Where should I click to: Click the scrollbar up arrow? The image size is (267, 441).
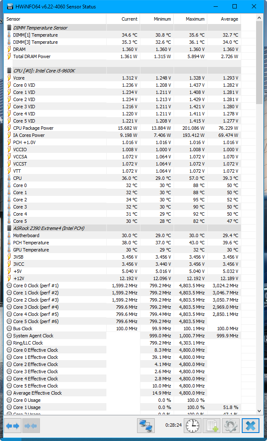pos(259,18)
